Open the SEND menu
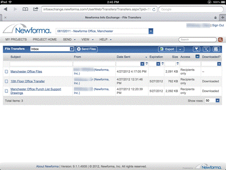 click(x=69, y=39)
